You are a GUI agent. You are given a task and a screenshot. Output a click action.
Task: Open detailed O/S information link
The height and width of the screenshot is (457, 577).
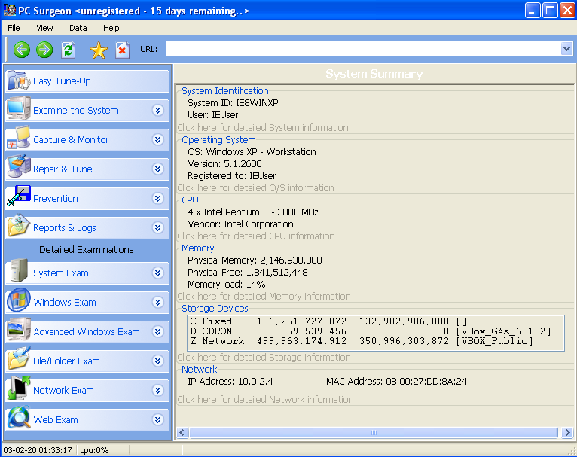pyautogui.click(x=256, y=188)
